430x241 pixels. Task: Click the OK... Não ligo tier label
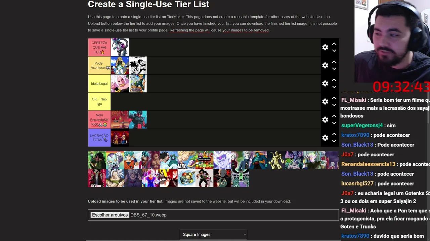(x=99, y=102)
